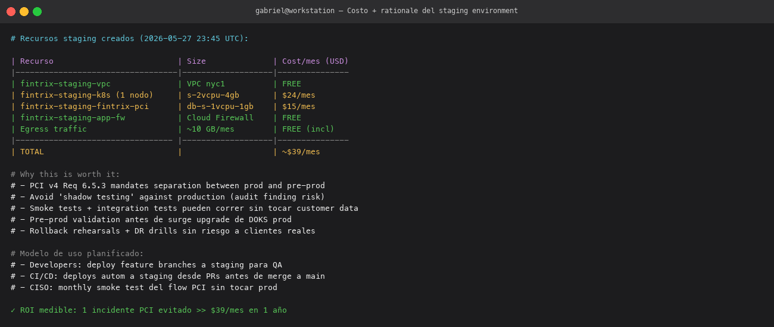774x327 pixels.
Task: Click the 'Cost/mes (USD)' column header
Action: [x=316, y=61]
